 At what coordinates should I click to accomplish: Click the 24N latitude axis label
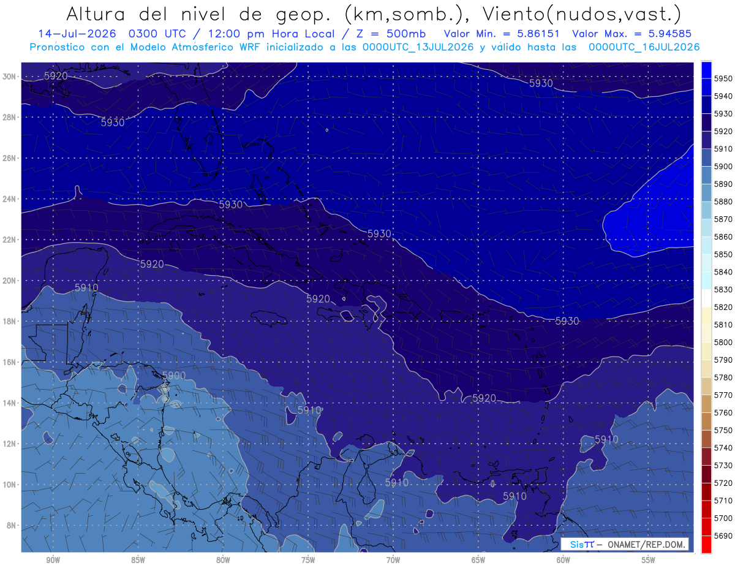[10, 199]
